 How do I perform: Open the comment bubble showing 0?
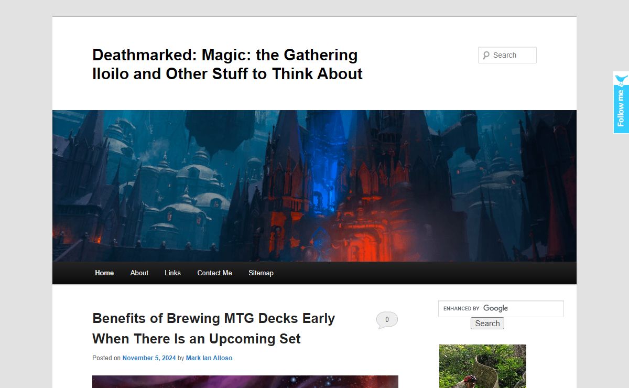(387, 320)
